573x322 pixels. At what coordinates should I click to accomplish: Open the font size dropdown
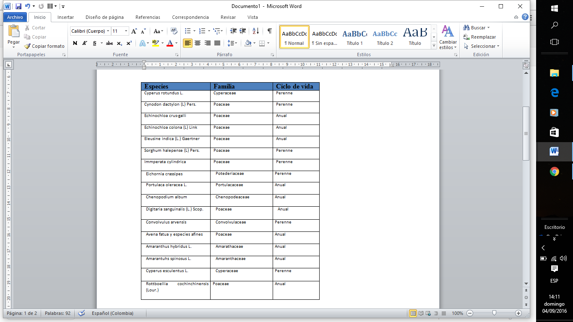coord(126,31)
